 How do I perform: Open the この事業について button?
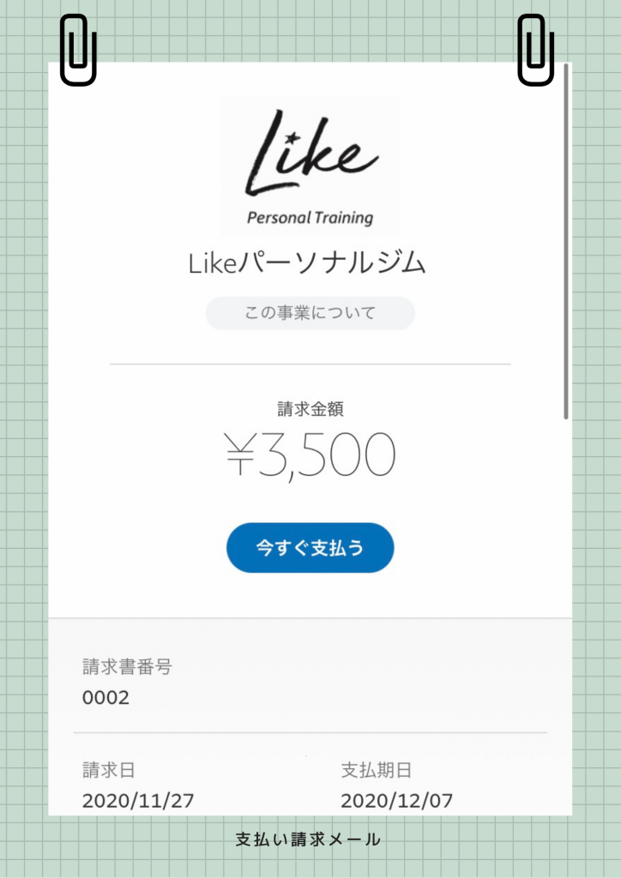click(310, 313)
